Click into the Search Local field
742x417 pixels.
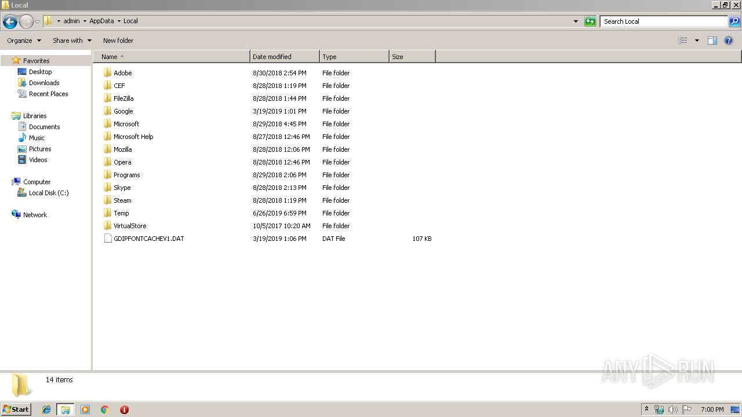[664, 21]
